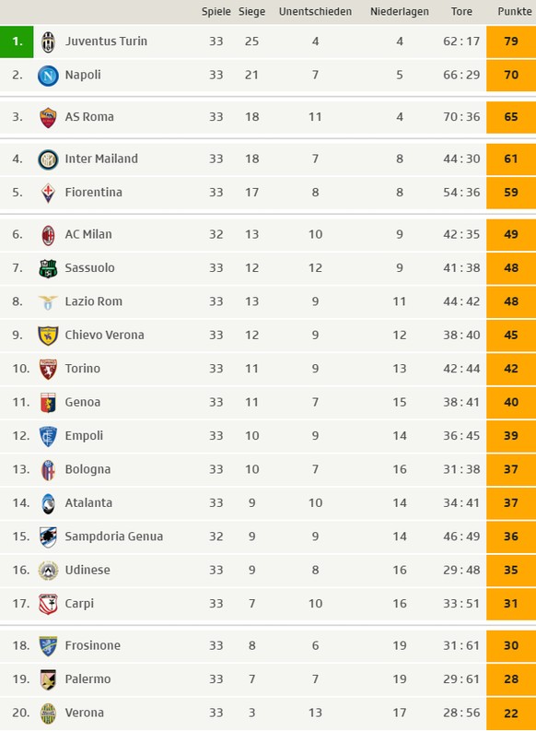Screen dimensions: 536x731
Task: Click the Juventus Turin club crest
Action: [48, 42]
